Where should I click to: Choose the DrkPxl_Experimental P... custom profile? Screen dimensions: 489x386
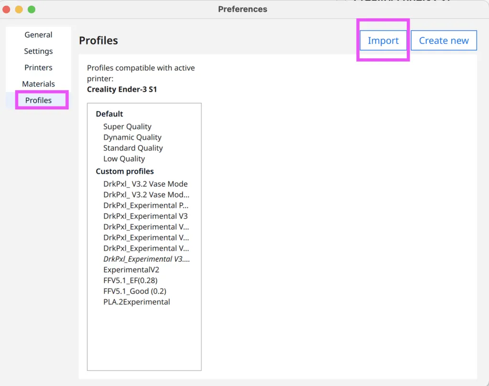[x=146, y=205]
